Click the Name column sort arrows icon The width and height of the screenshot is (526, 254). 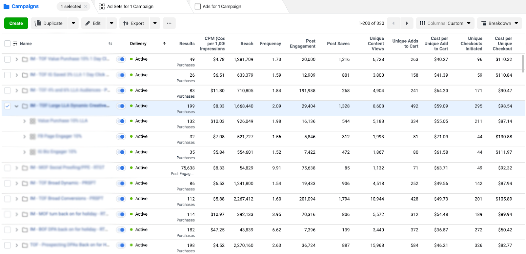pyautogui.click(x=110, y=44)
